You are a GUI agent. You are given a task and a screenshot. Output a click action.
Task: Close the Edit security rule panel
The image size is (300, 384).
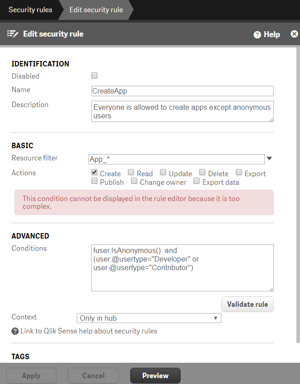coord(294,34)
